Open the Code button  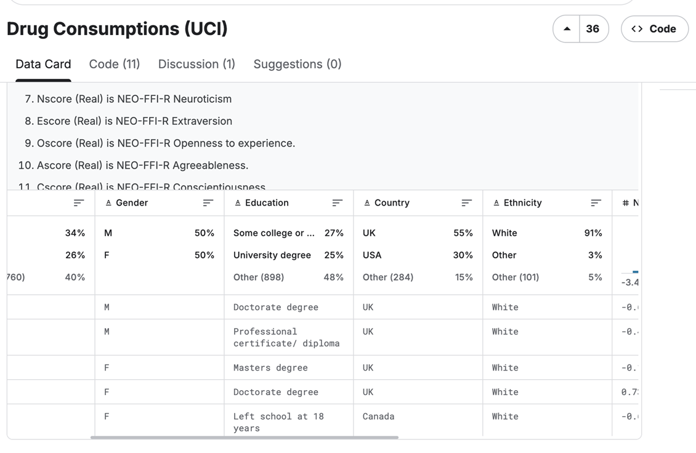point(654,29)
